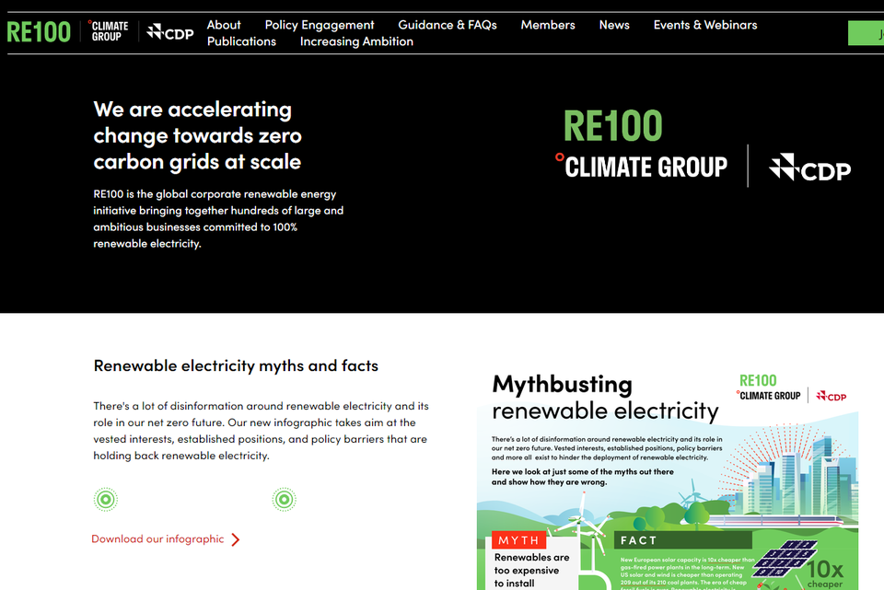The height and width of the screenshot is (590, 884).
Task: Select Publications in navigation bar
Action: 241,41
